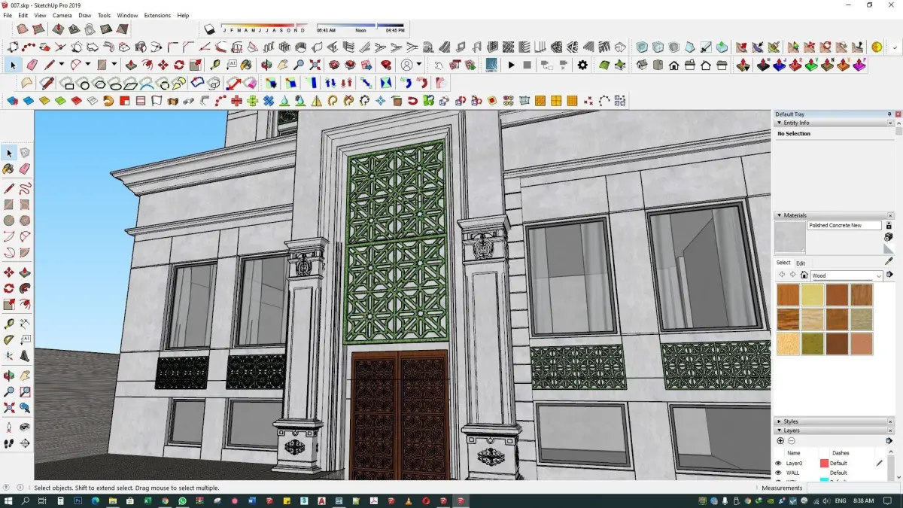This screenshot has height=508, width=903.
Task: Select the Freehand tool in left toolbar
Action: click(25, 188)
